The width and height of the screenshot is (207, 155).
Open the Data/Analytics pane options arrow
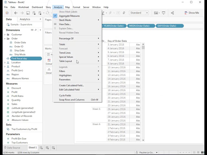[40, 19]
